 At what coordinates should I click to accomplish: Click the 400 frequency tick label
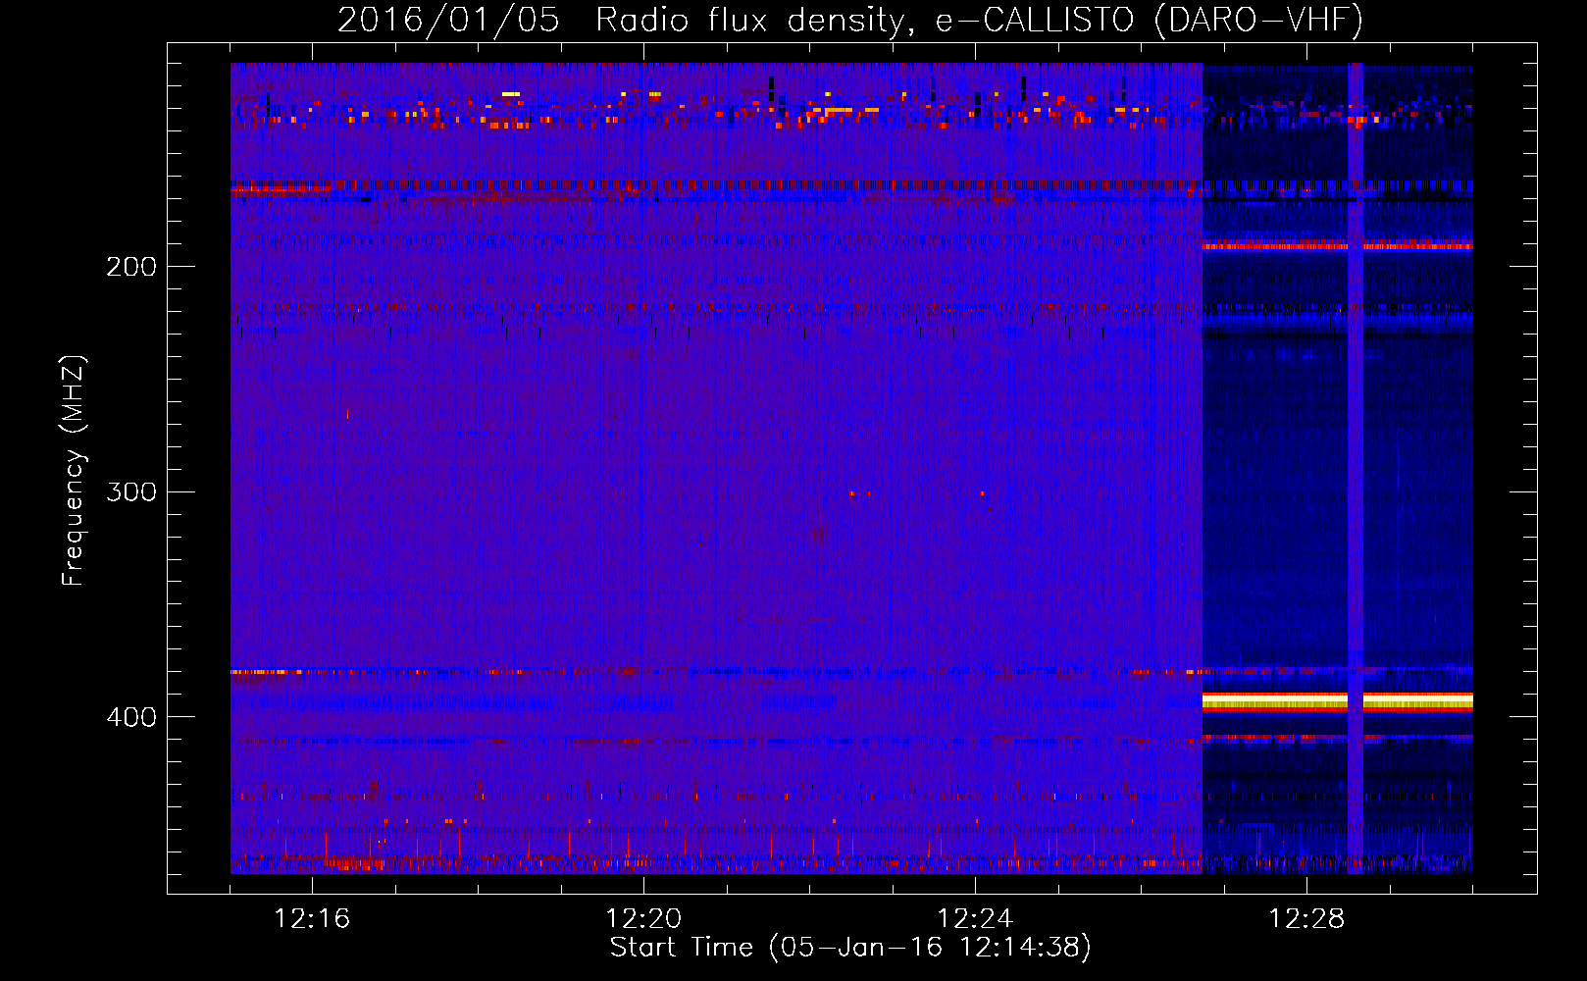[x=131, y=717]
